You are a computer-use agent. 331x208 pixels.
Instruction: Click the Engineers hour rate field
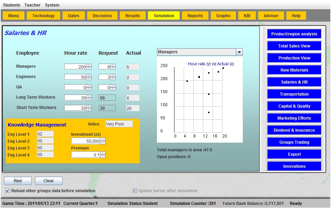pos(76,77)
